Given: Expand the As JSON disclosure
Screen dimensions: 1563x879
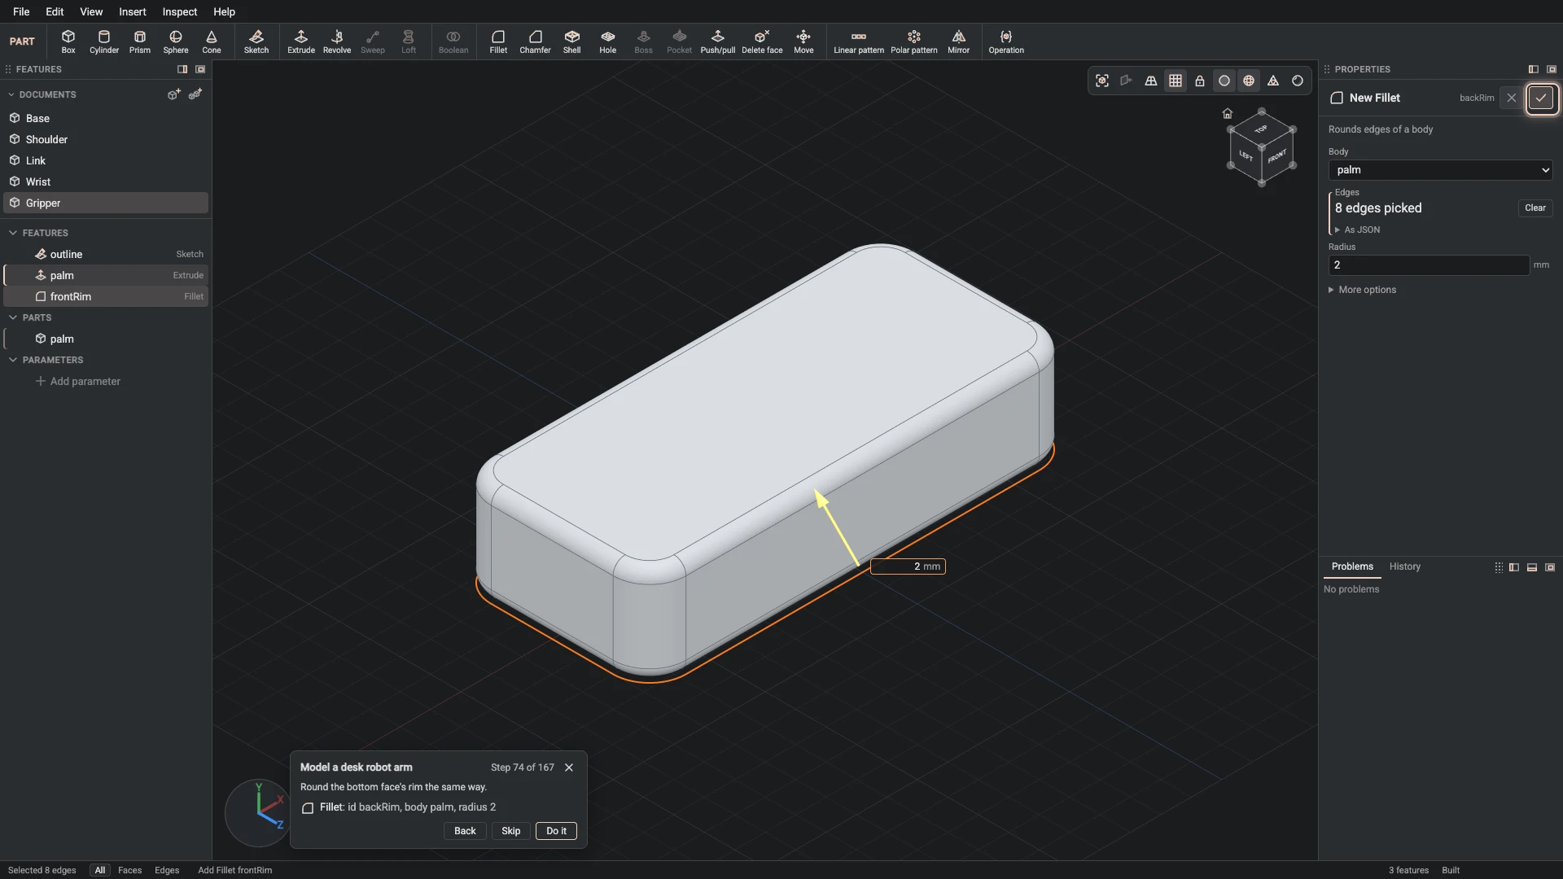Looking at the screenshot, I should pyautogui.click(x=1357, y=230).
